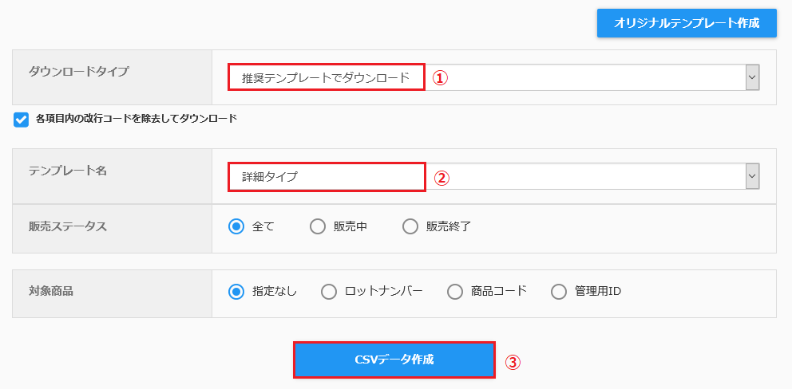Click the CSVデータ作成 button

(394, 360)
